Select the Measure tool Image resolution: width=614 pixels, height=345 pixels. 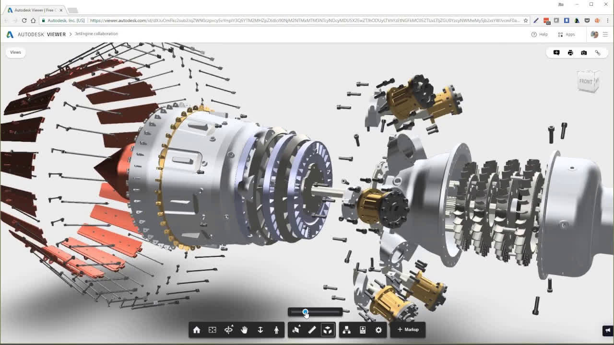(312, 330)
